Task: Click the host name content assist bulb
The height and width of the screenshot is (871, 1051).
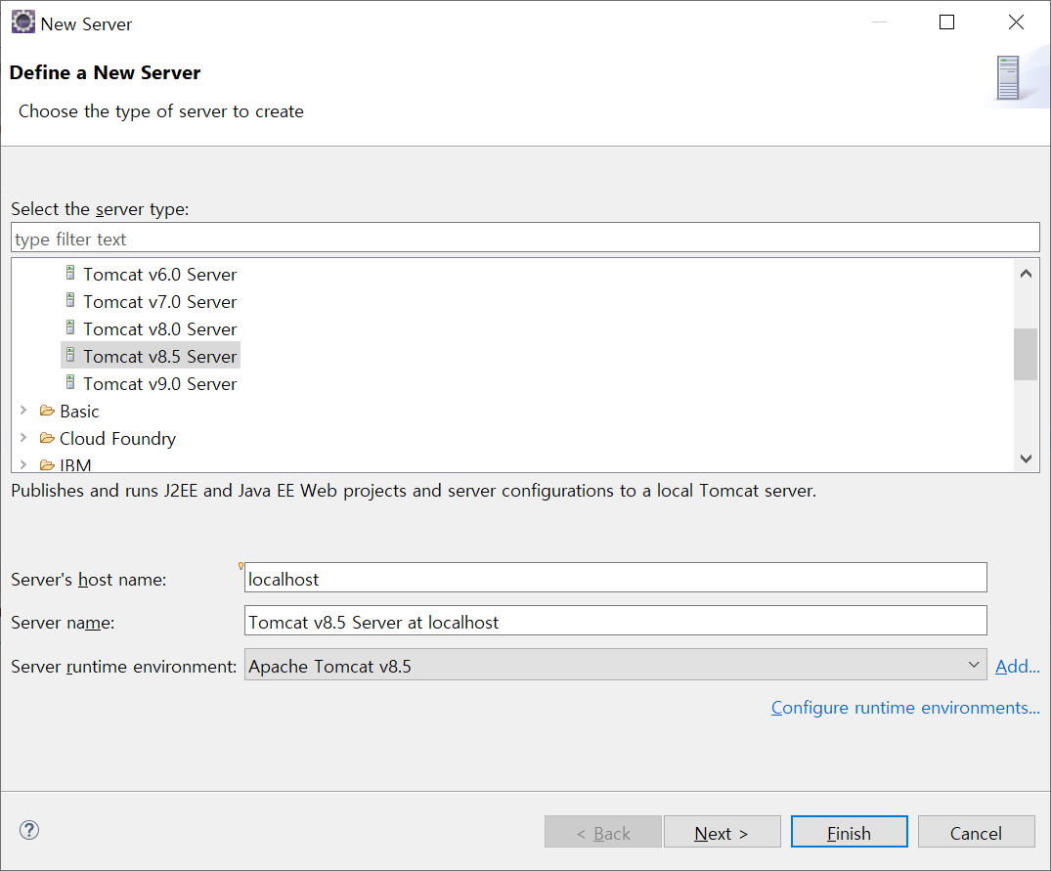Action: 241,566
